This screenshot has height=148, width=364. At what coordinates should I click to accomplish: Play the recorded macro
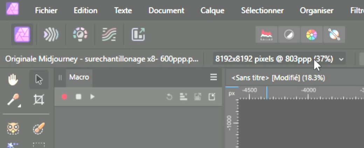[x=92, y=97]
